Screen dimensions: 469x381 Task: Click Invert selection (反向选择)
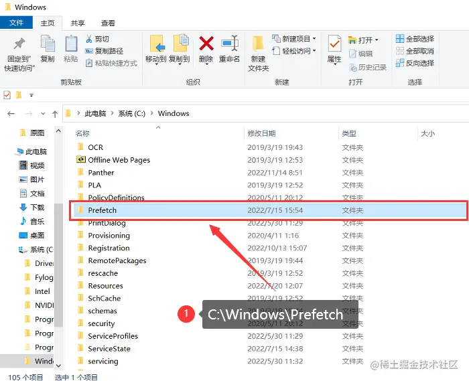pyautogui.click(x=415, y=63)
